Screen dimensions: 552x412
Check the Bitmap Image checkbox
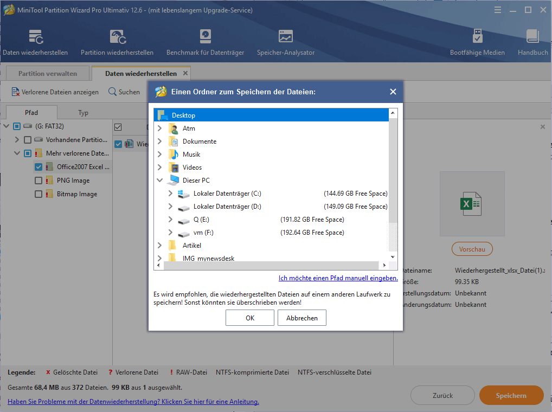pyautogui.click(x=38, y=194)
